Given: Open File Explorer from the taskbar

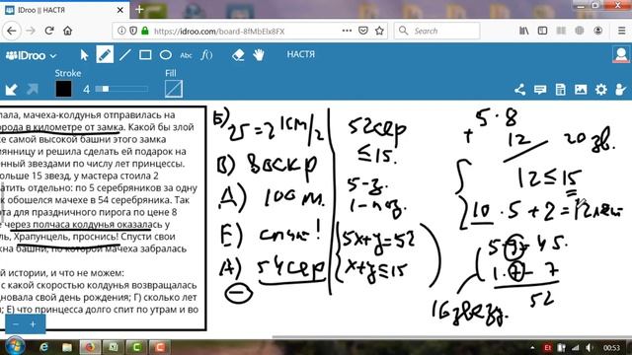Looking at the screenshot, I should click(67, 347).
